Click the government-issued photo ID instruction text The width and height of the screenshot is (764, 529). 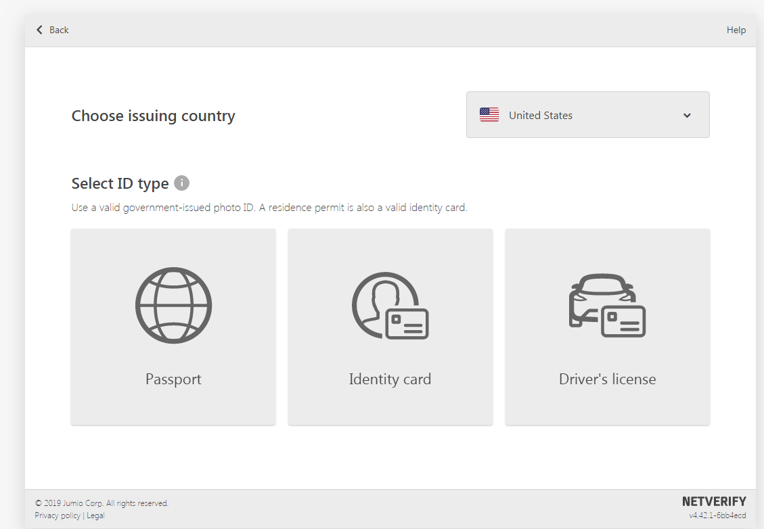269,208
